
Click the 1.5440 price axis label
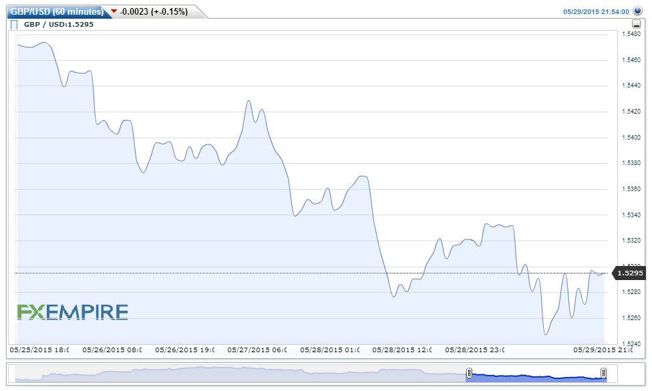pyautogui.click(x=631, y=86)
